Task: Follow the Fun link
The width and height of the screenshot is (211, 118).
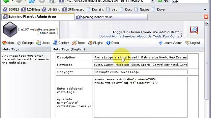Action: pyautogui.click(x=166, y=36)
